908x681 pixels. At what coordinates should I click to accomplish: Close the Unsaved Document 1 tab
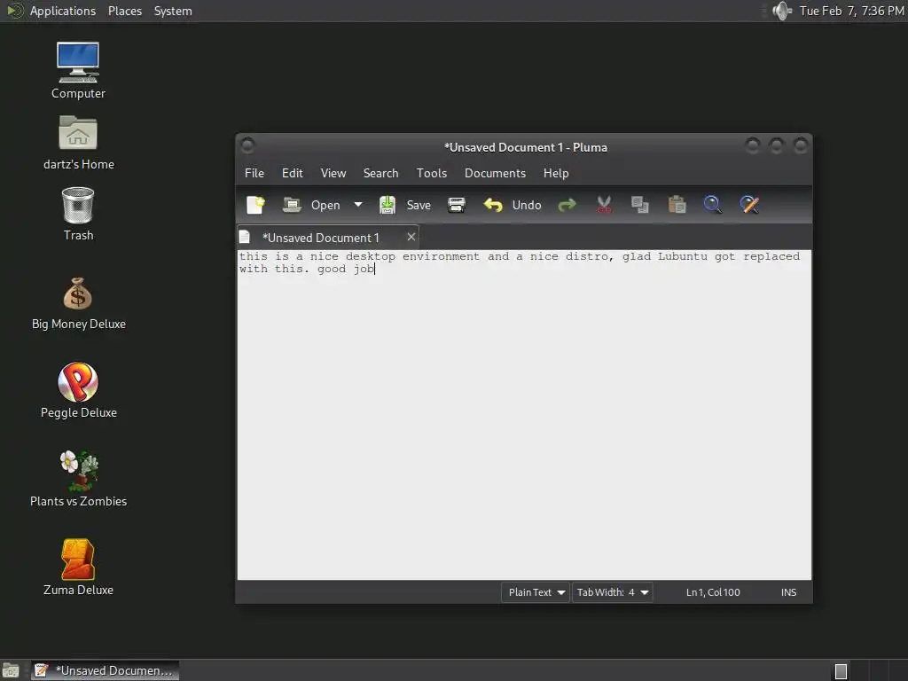[x=411, y=237]
